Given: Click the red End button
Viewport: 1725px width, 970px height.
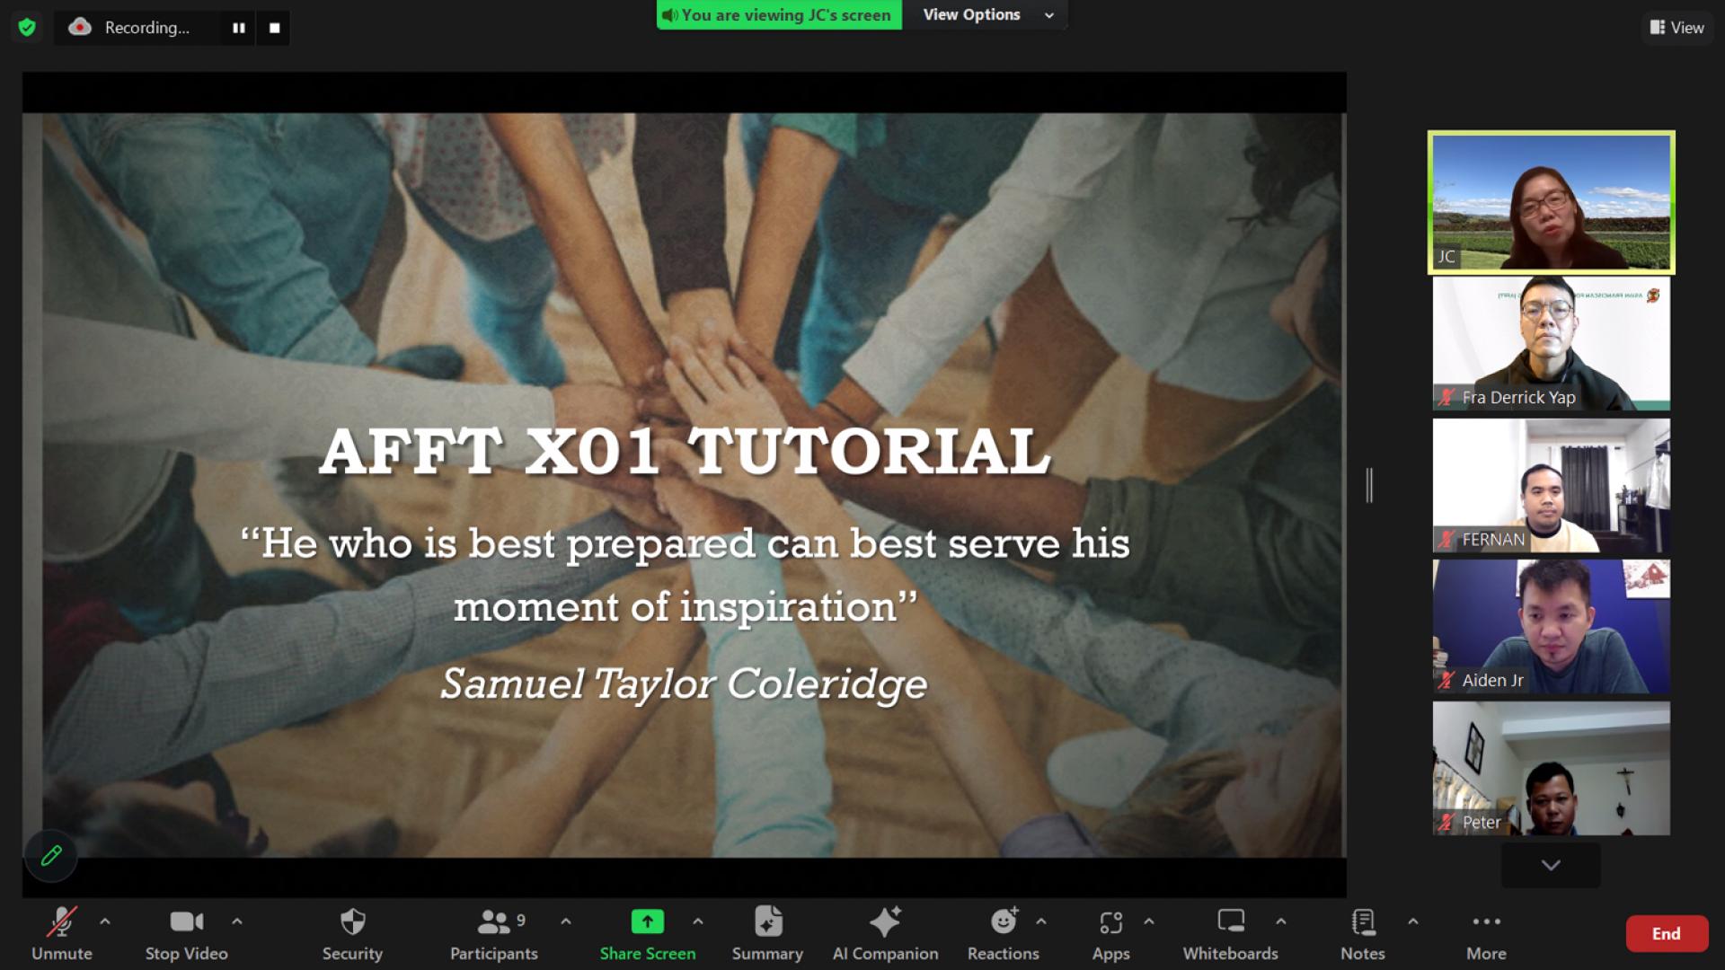Looking at the screenshot, I should pos(1666,934).
